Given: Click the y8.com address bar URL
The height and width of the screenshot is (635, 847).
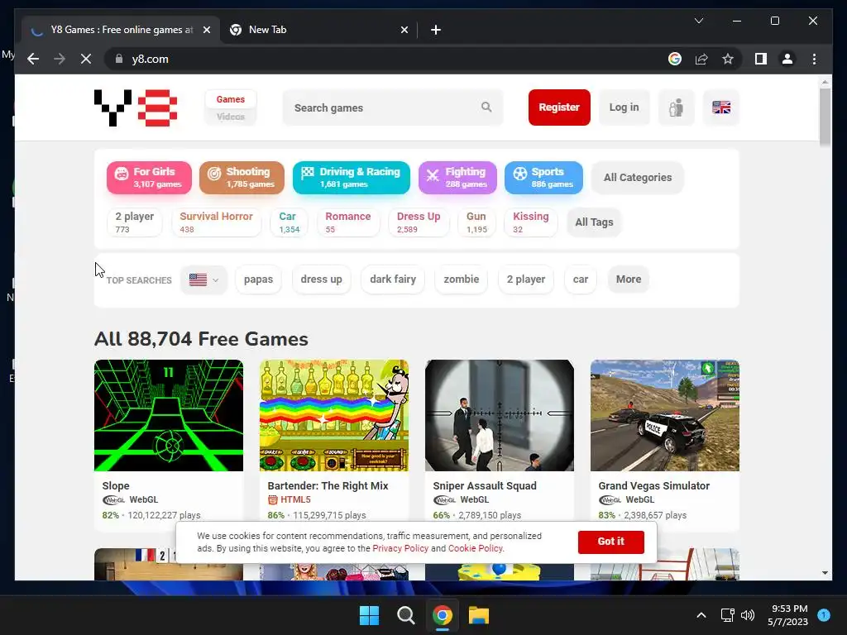Looking at the screenshot, I should pos(151,59).
